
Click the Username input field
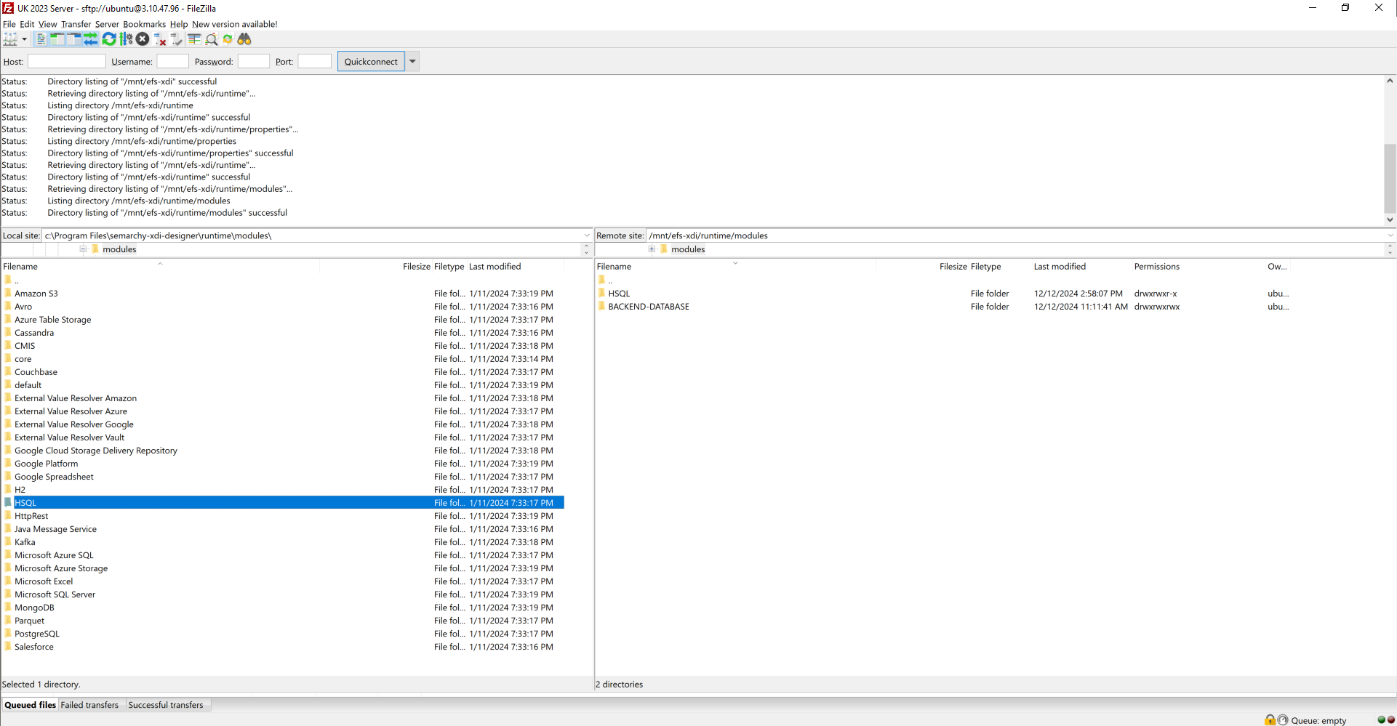click(x=173, y=62)
